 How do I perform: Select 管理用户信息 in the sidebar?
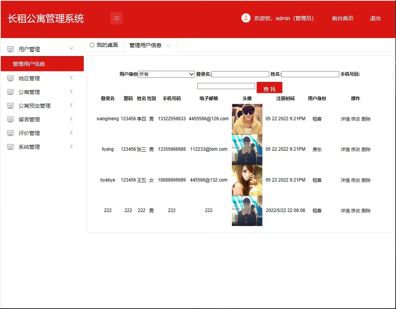[29, 64]
